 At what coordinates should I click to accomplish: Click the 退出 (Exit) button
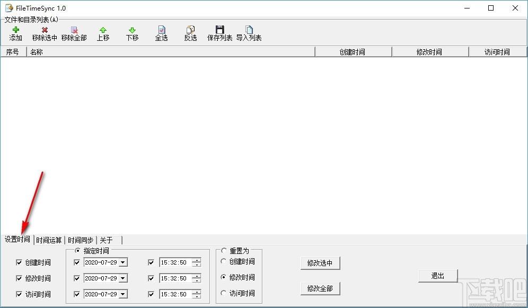click(438, 276)
